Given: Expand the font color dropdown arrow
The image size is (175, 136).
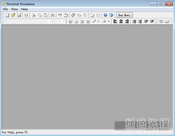Looking at the screenshot, I should 109,21.
